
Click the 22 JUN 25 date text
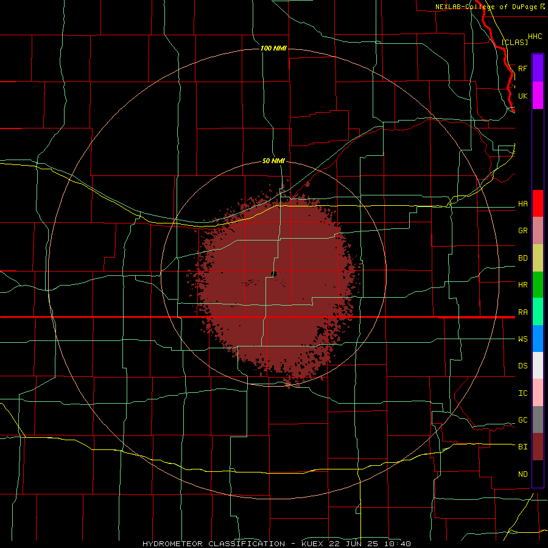pyautogui.click(x=354, y=544)
